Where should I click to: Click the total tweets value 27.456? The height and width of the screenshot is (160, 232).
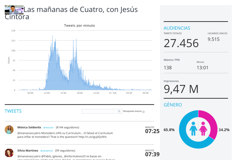[181, 43]
